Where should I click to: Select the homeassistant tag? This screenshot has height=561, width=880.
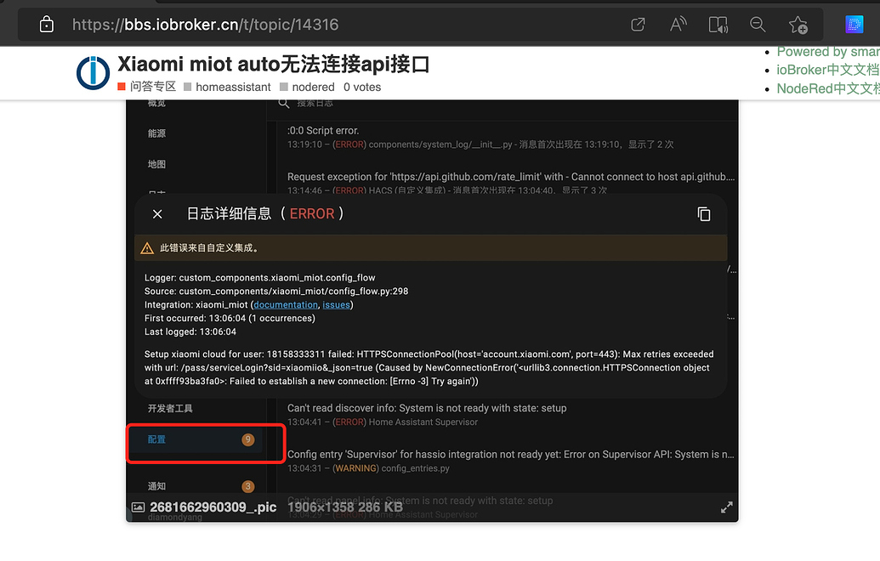tap(233, 87)
